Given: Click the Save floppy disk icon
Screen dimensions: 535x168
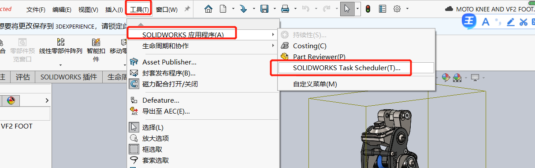Looking at the screenshot, I should coord(265,9).
